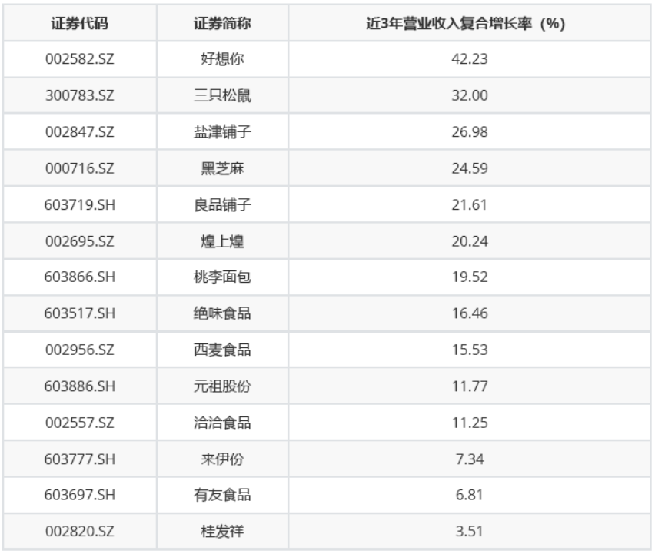The image size is (655, 554).
Task: Select code cell 002695.SZ
Action: click(80, 241)
